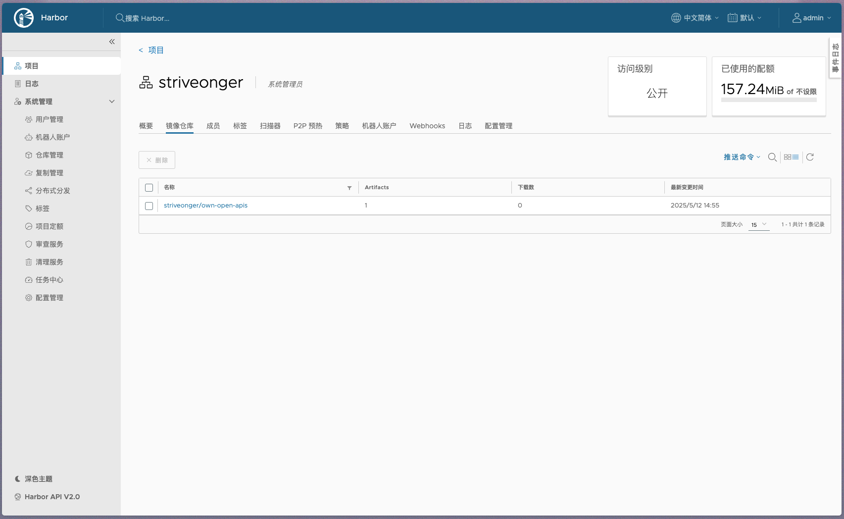Refresh the repository list
Screen dimensions: 844x519
810,157
